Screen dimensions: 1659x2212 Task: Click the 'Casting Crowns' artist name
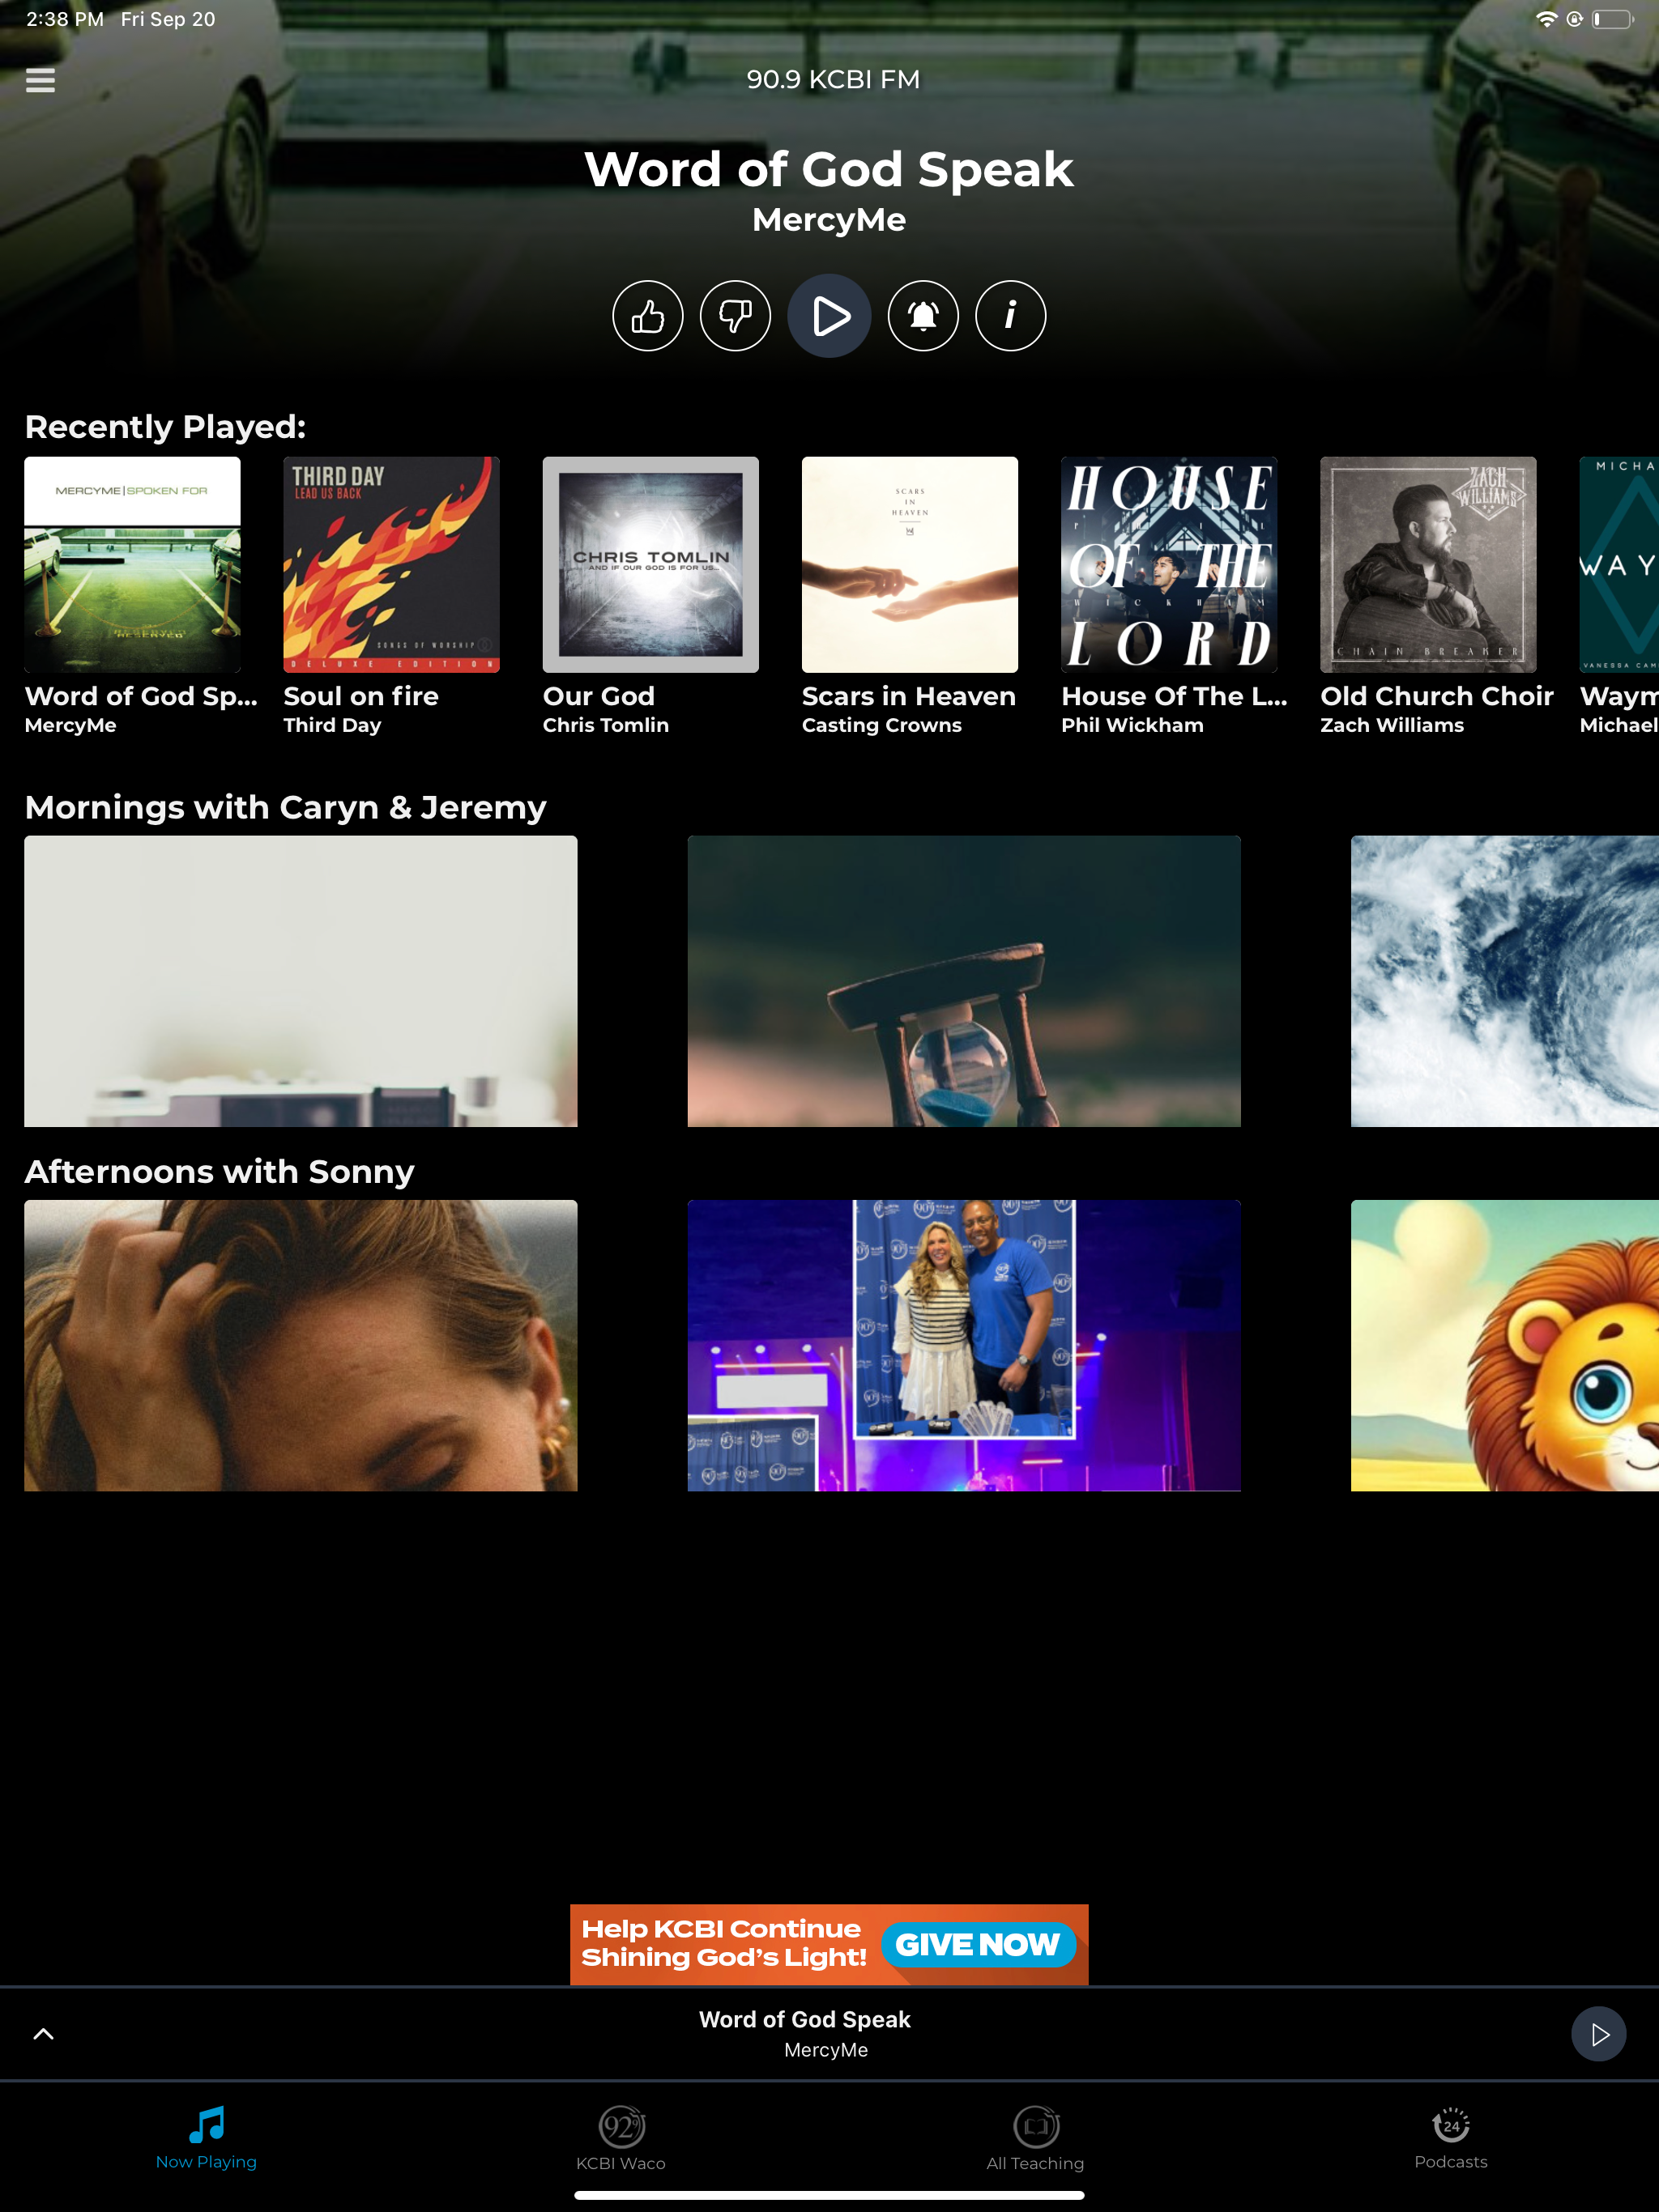pyautogui.click(x=881, y=725)
